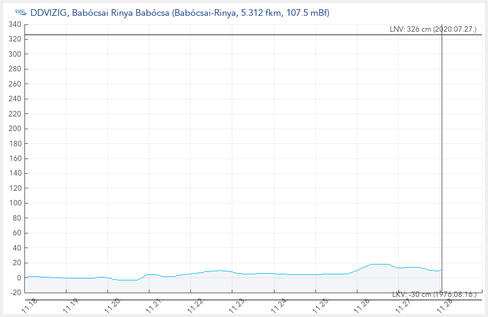Image resolution: width=488 pixels, height=317 pixels.
Task: Click the -20 y-axis value label
Action: [x=15, y=293]
